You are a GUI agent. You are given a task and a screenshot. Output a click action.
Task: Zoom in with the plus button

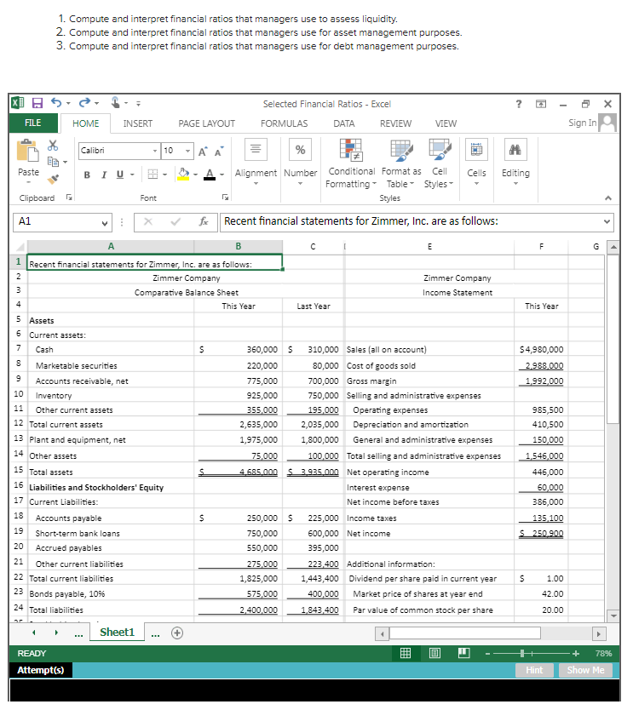click(x=575, y=653)
